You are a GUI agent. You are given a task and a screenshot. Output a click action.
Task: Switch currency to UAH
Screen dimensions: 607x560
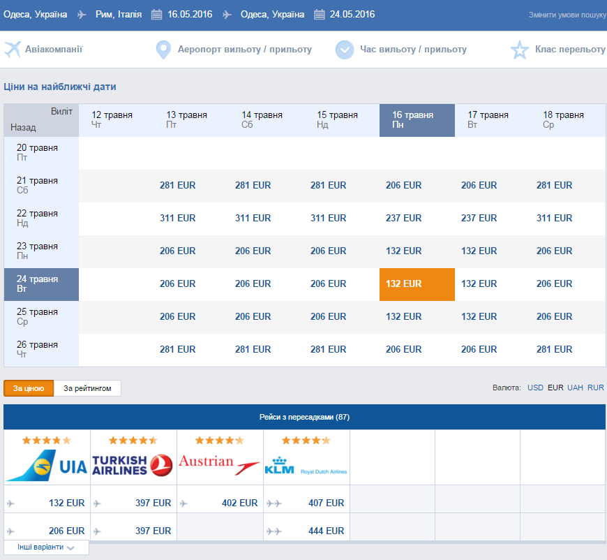click(576, 388)
